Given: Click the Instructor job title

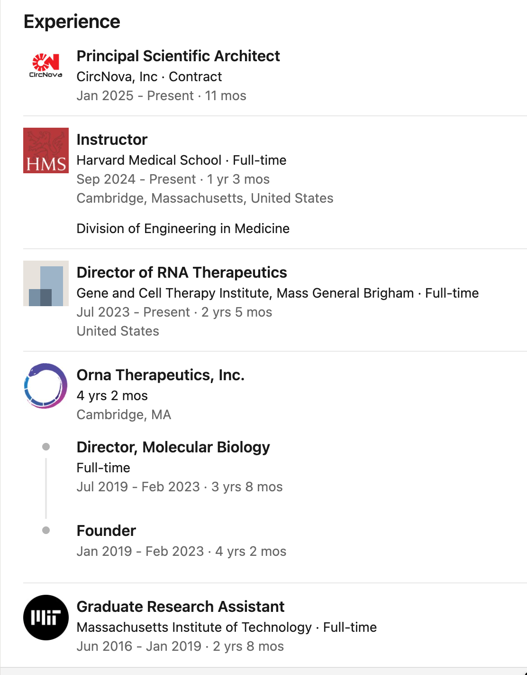Looking at the screenshot, I should [112, 140].
